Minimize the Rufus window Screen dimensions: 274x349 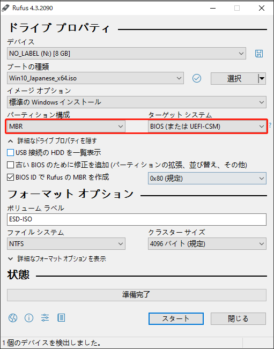[x=213, y=8]
